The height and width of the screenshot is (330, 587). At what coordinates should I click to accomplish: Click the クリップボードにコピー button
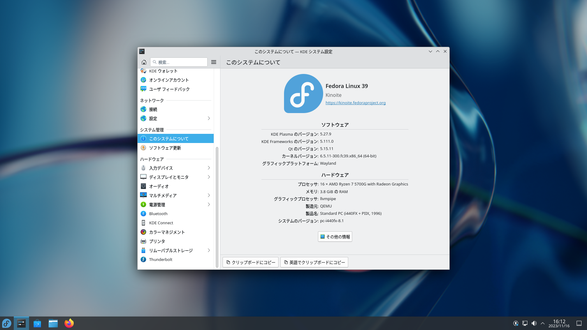250,262
